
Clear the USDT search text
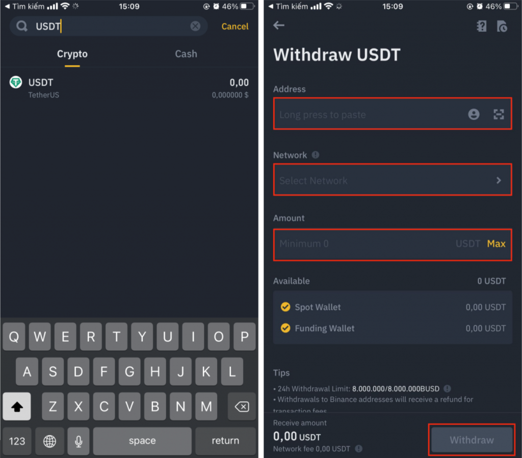[x=195, y=26]
